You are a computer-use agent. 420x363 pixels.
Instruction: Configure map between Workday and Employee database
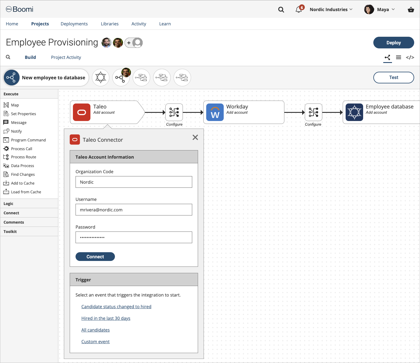click(x=314, y=112)
